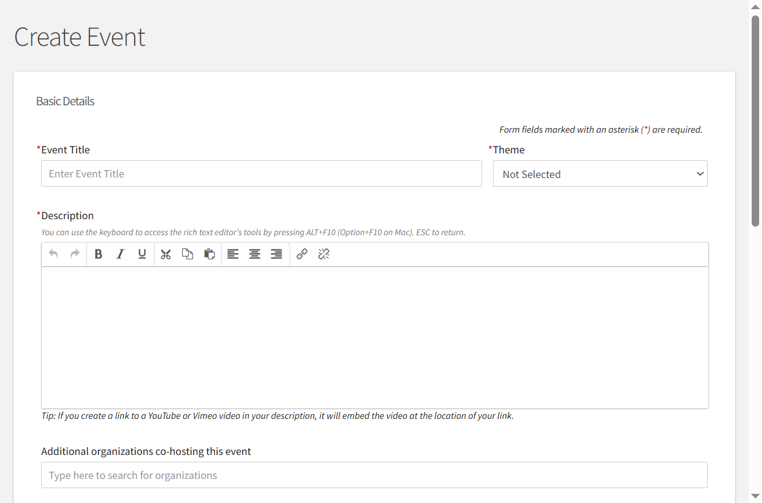This screenshot has width=762, height=503.
Task: Click "Additional organizations co-hosting this event" label
Action: click(146, 451)
